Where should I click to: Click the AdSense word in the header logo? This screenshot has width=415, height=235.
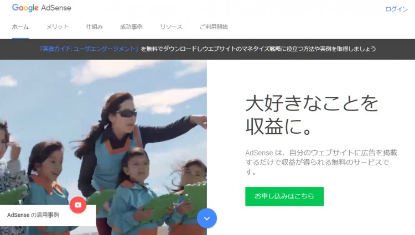[x=56, y=8]
